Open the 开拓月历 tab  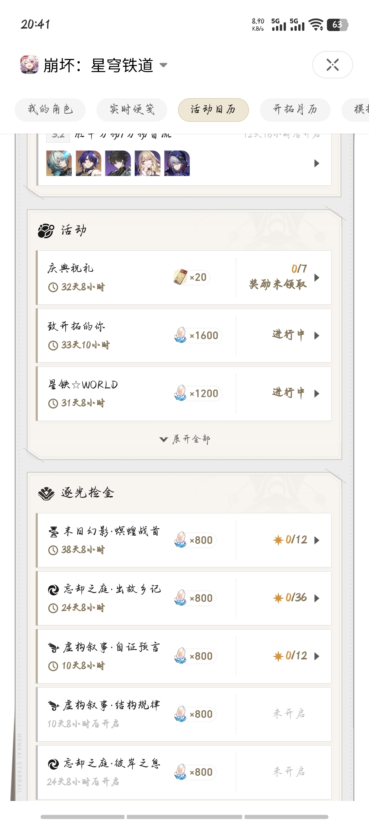pos(295,110)
